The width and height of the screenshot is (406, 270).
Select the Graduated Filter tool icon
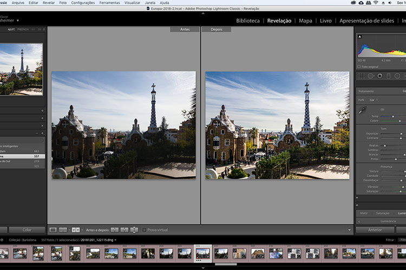pos(388,76)
